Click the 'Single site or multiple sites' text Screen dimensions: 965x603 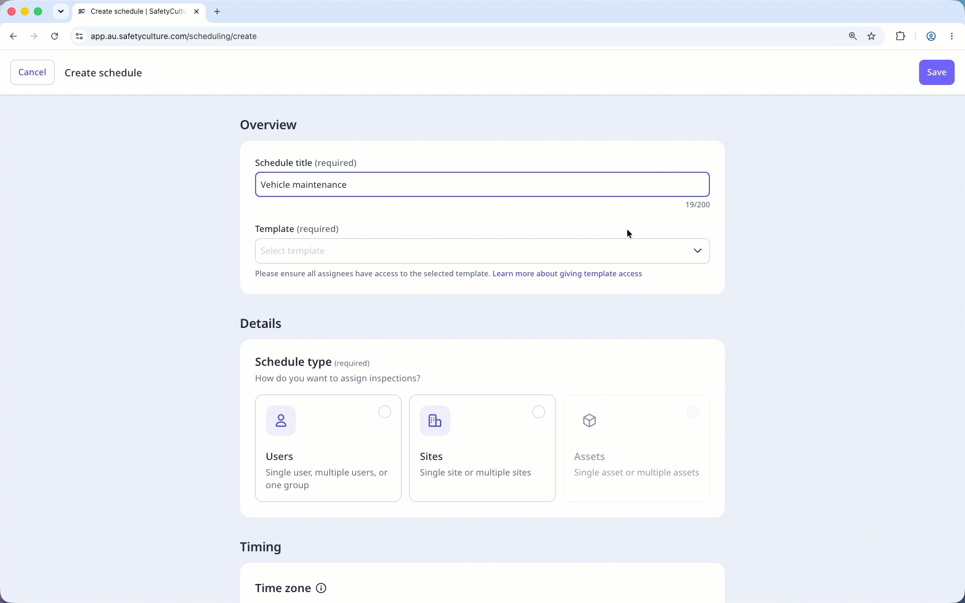point(476,473)
